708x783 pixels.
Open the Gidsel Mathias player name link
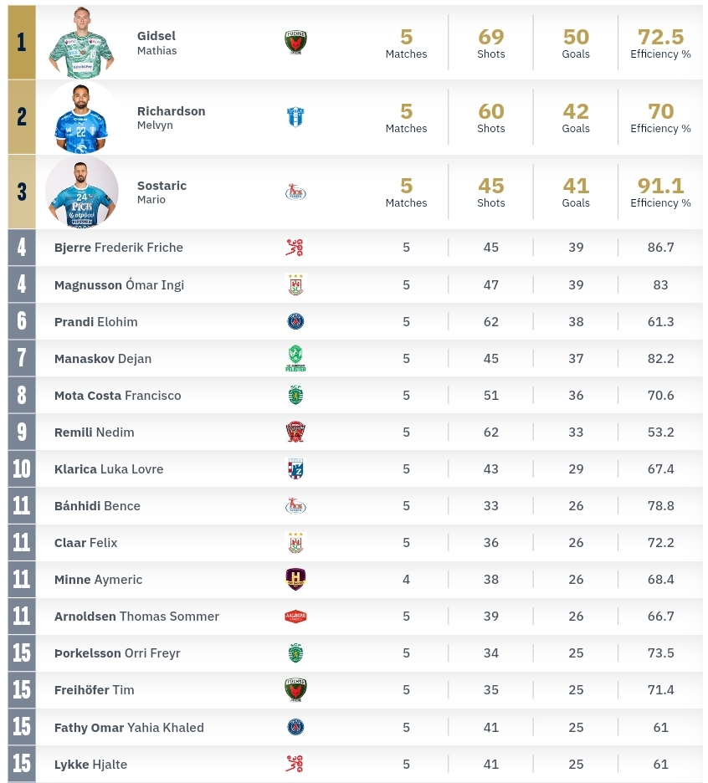pyautogui.click(x=156, y=43)
